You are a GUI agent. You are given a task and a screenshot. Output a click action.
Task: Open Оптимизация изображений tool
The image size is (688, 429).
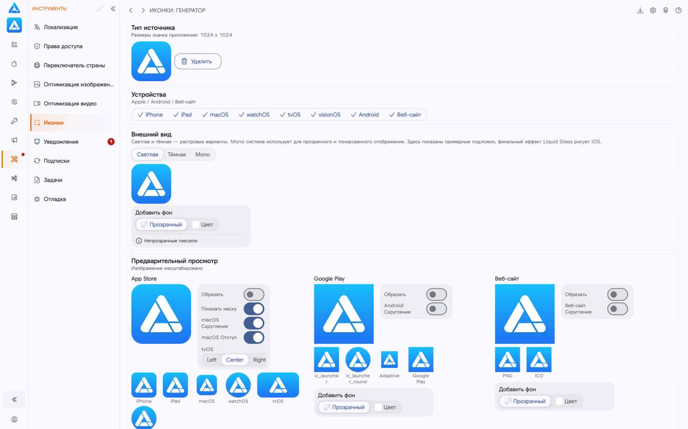pos(74,85)
